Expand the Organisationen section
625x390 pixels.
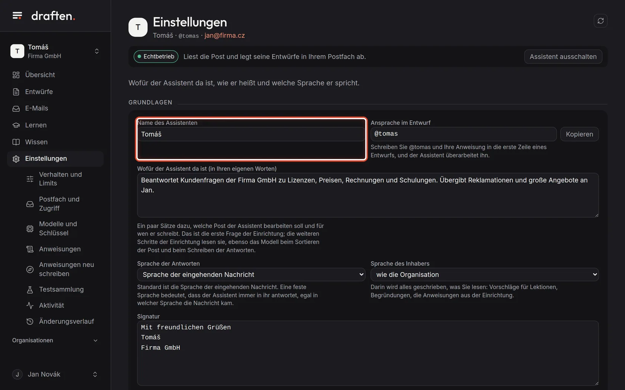55,341
